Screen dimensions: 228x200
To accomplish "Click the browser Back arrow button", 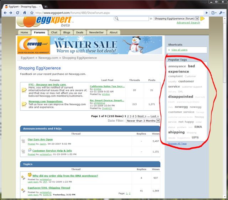I will [5, 13].
